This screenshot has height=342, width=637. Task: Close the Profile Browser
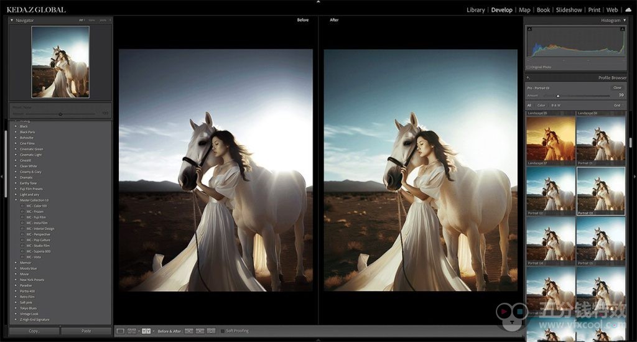click(x=617, y=88)
